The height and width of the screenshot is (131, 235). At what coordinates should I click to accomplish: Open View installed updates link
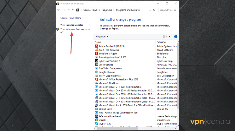[72, 25]
